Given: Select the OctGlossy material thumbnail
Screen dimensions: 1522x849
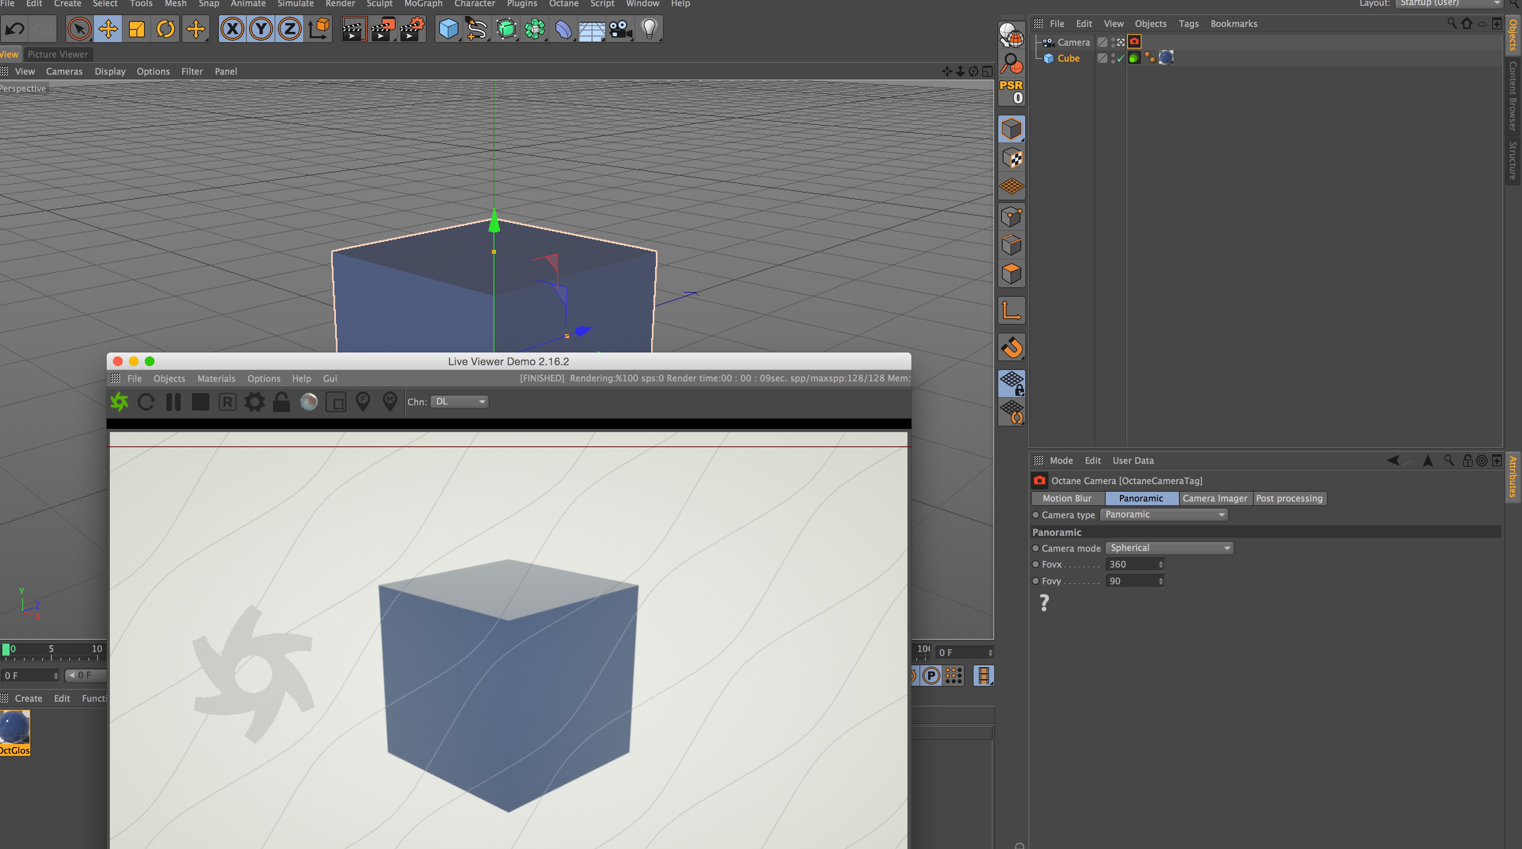Looking at the screenshot, I should point(15,727).
